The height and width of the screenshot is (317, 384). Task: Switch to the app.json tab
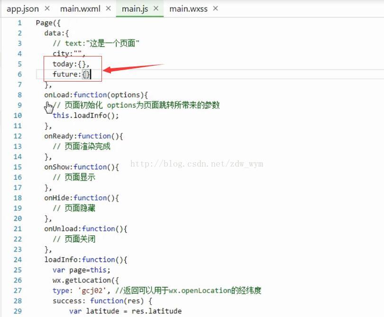click(x=23, y=9)
